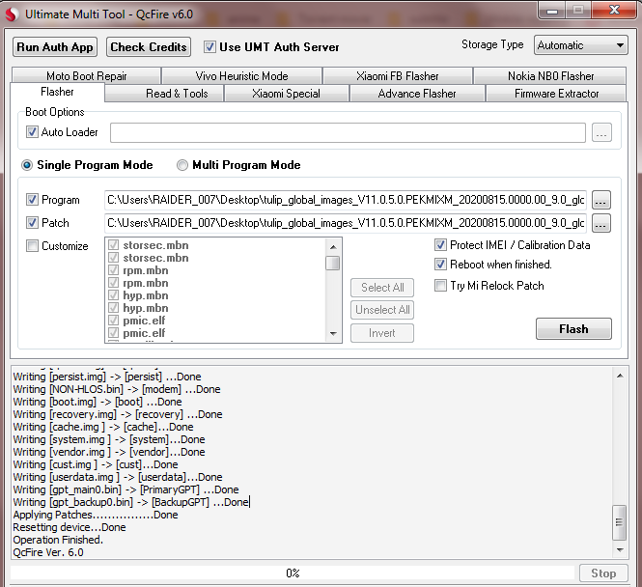
Task: Browse for Patch file
Action: tap(601, 223)
